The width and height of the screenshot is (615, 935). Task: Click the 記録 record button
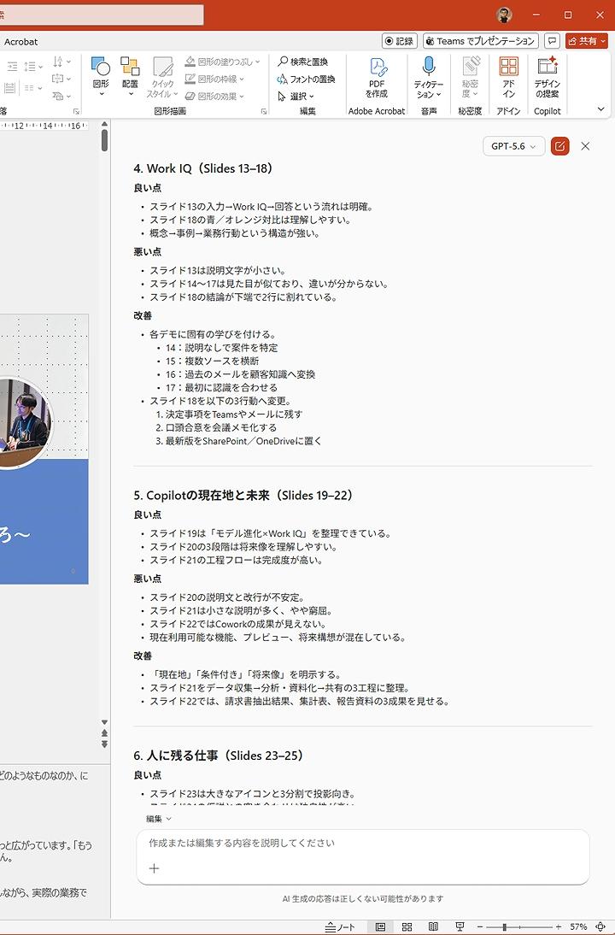click(x=399, y=41)
